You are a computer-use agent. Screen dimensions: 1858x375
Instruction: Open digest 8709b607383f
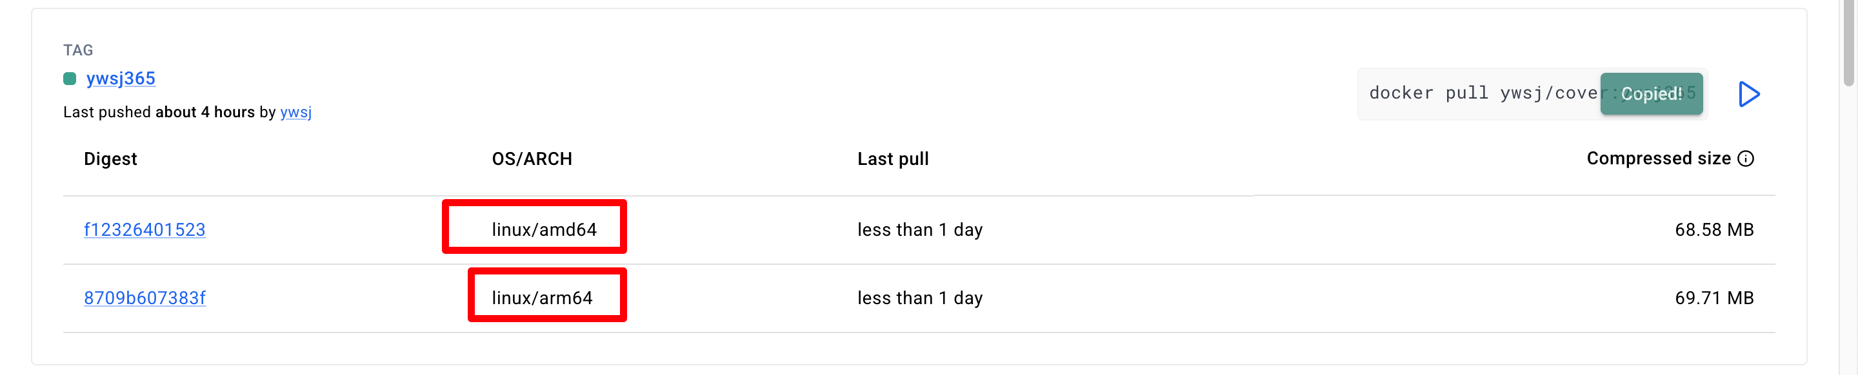145,298
